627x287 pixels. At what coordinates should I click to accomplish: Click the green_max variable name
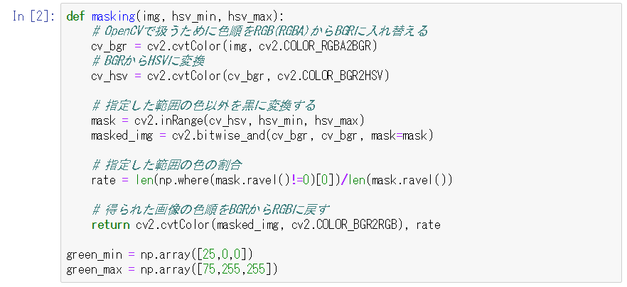point(95,270)
